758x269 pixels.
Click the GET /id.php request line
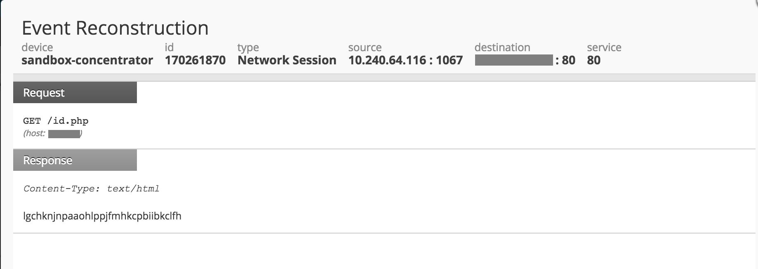[x=56, y=121]
